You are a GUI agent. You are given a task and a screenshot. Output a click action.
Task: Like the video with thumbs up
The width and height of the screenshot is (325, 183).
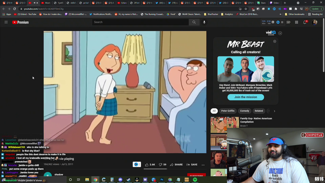[150, 165]
